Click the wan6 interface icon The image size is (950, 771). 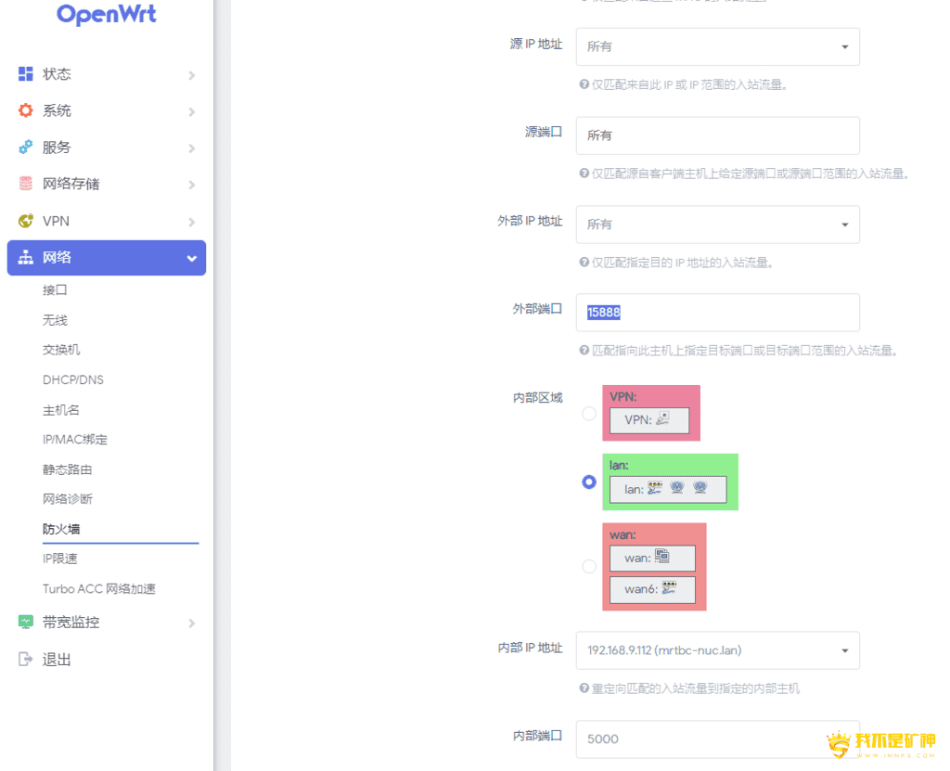tap(668, 589)
